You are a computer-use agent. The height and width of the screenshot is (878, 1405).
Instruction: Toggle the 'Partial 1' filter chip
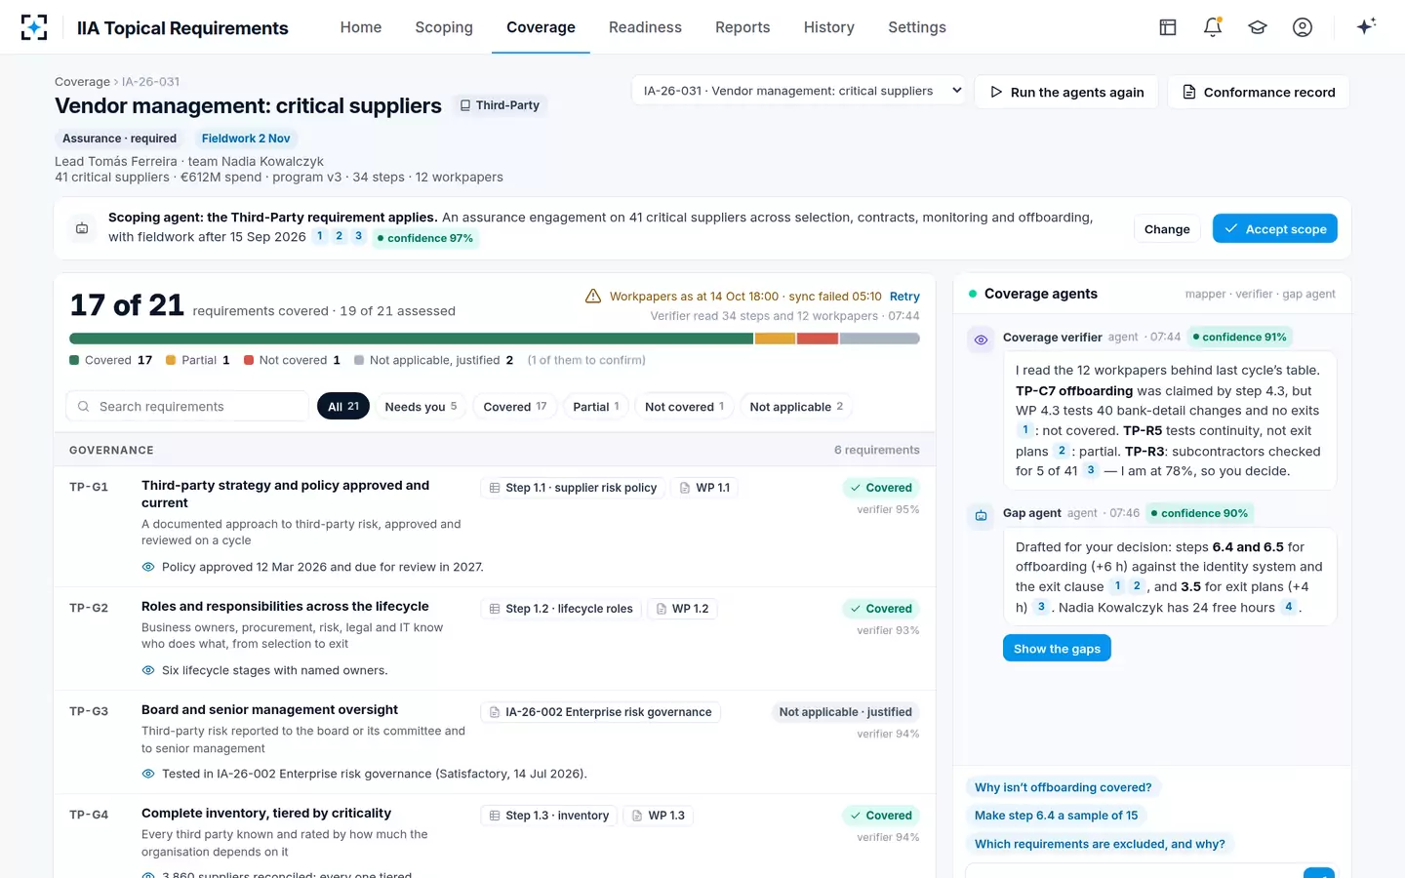[x=596, y=407]
